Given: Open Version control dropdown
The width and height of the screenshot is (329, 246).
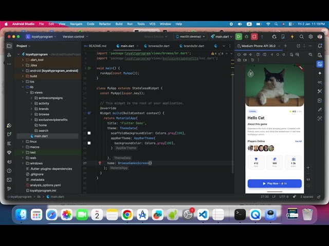Looking at the screenshot, I should (75, 36).
